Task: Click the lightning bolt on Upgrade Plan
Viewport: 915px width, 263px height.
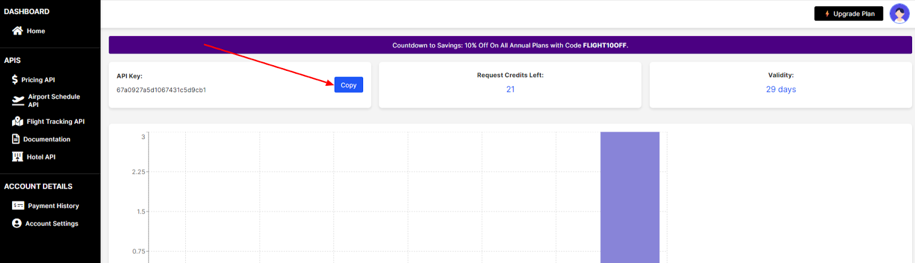Action: [827, 14]
